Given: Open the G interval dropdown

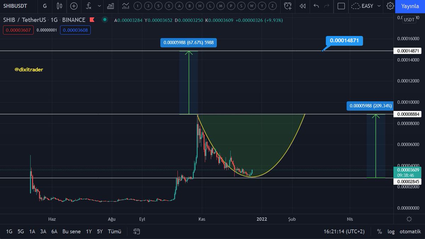Looking at the screenshot, I should 45,6.
